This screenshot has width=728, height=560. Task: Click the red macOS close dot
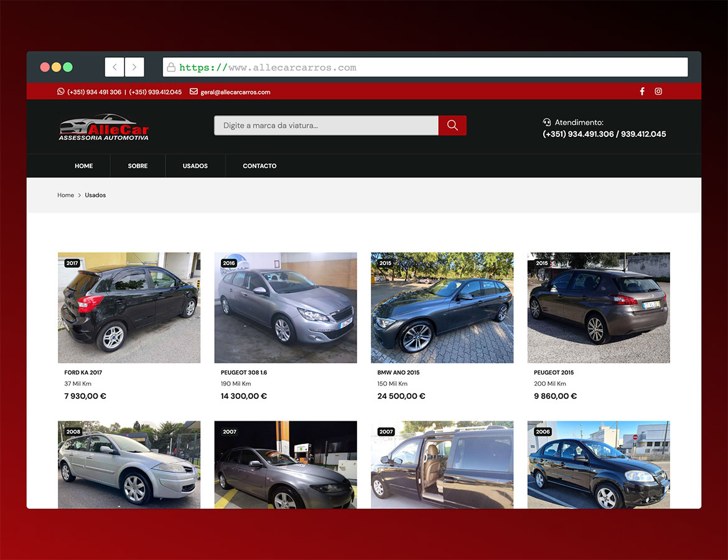click(45, 67)
